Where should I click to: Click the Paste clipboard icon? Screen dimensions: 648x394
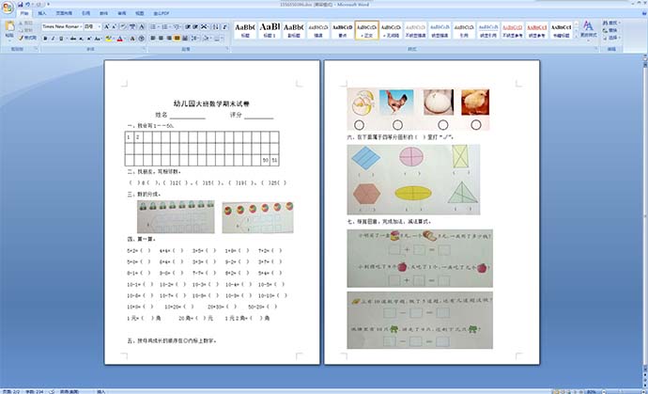(x=9, y=26)
